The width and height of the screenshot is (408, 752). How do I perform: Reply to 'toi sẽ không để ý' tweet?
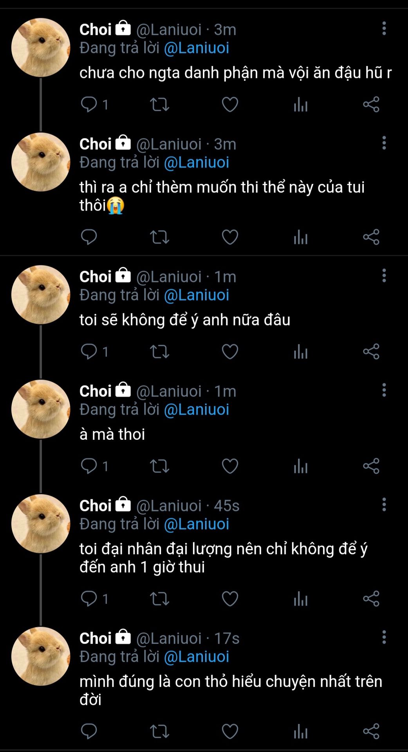tap(89, 351)
